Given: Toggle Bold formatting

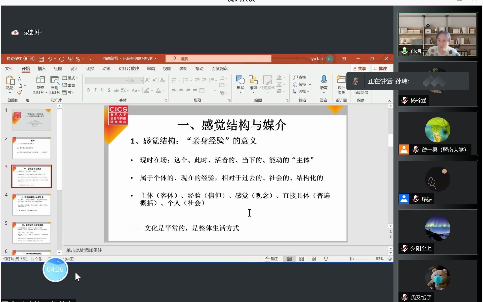Looking at the screenshot, I should coord(89,90).
